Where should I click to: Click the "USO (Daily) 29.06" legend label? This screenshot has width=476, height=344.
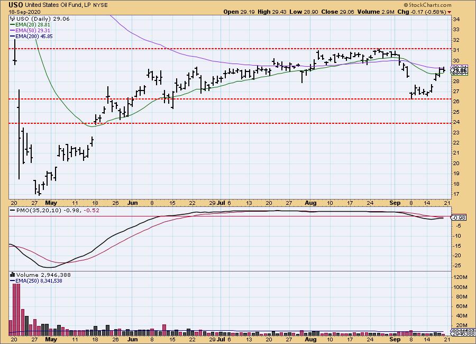43,19
